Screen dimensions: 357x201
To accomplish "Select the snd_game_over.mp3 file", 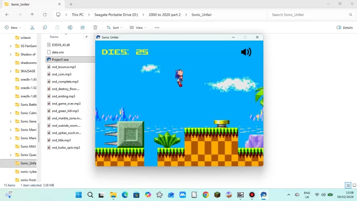I will pyautogui.click(x=66, y=104).
